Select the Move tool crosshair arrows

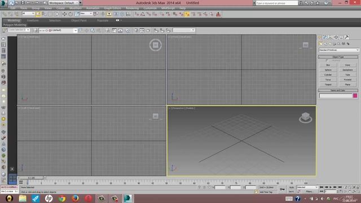tap(64, 14)
